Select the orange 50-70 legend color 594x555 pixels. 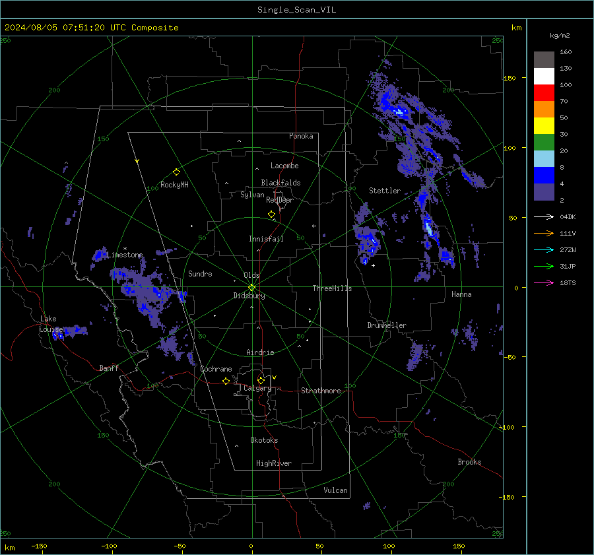544,109
